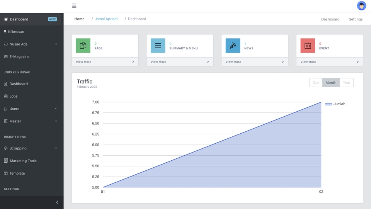The image size is (371, 209).
Task: Click the Nusae Ads cast icon
Action: coord(6,44)
